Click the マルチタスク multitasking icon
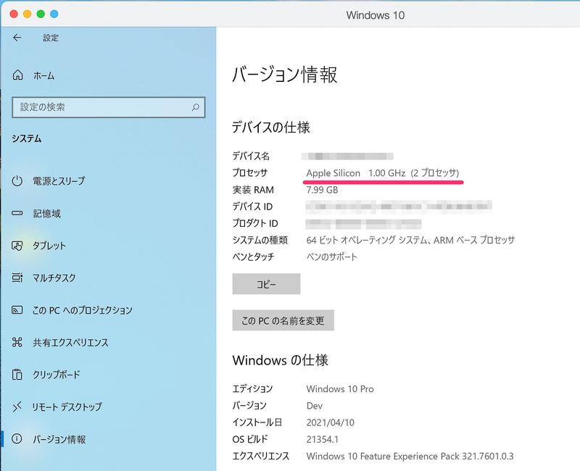The height and width of the screenshot is (471, 580). (17, 278)
